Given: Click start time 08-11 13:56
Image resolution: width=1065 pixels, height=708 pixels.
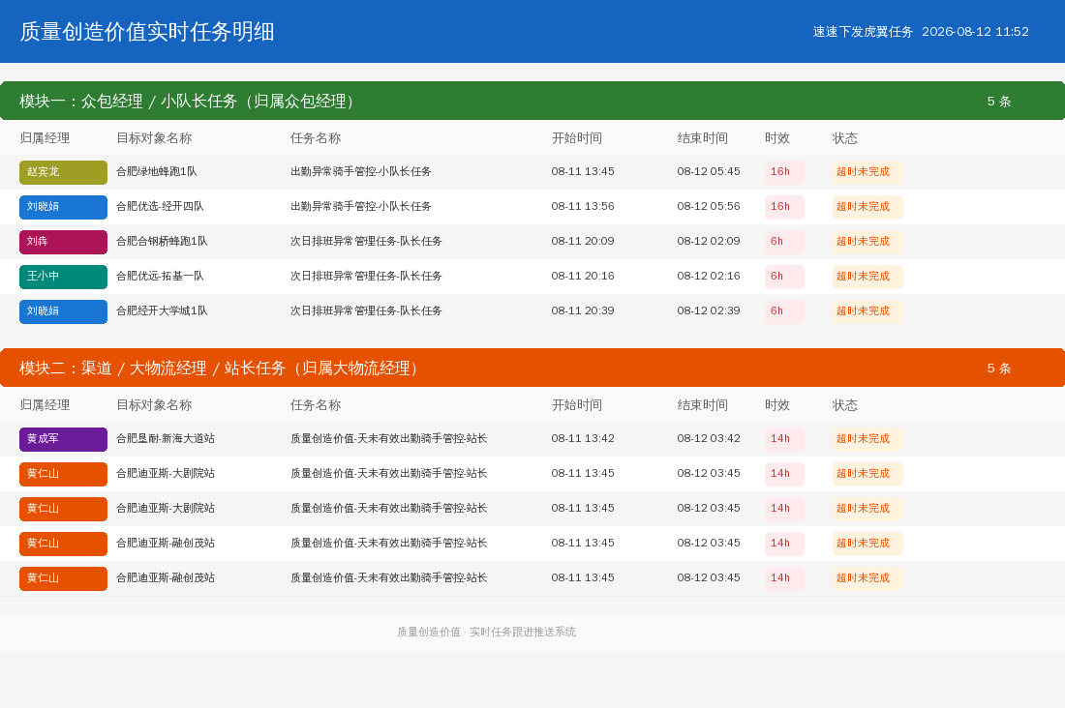Looking at the screenshot, I should coord(583,206).
